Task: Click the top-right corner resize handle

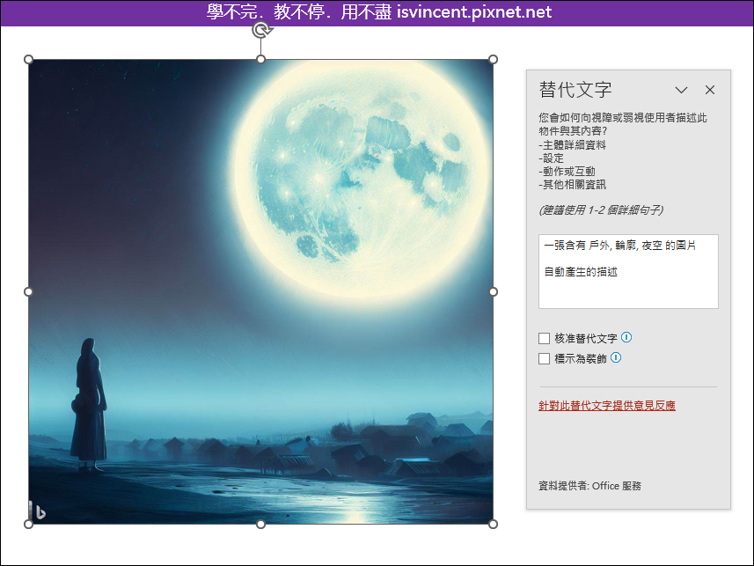Action: point(493,59)
